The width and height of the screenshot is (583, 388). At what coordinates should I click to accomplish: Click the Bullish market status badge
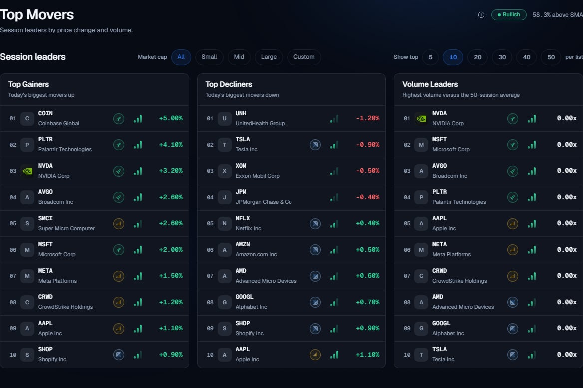click(x=508, y=15)
